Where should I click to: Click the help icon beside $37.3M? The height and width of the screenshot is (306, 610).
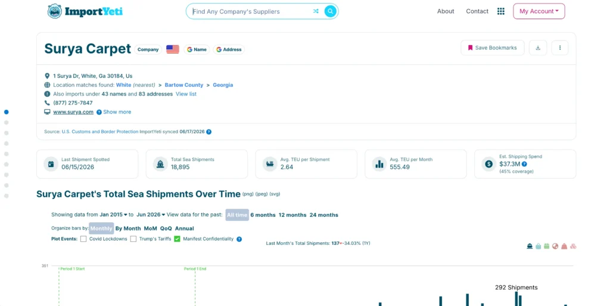524,164
